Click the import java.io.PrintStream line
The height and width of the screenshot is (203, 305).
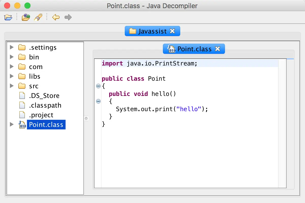149,63
